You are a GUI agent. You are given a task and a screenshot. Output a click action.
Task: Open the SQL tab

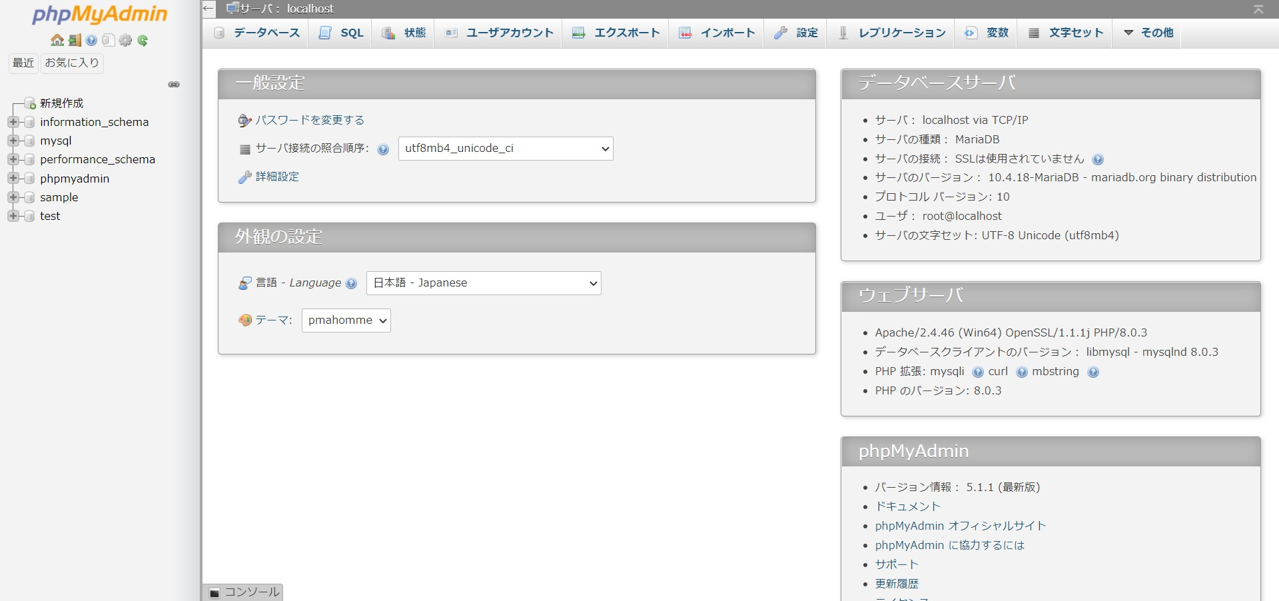tap(340, 33)
